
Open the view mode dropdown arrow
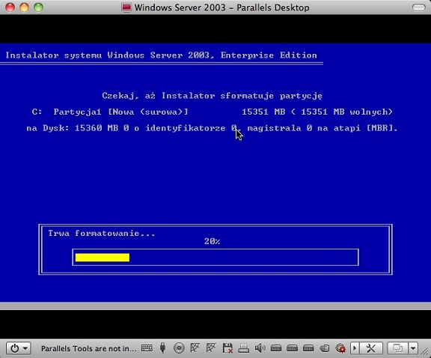tap(413, 348)
